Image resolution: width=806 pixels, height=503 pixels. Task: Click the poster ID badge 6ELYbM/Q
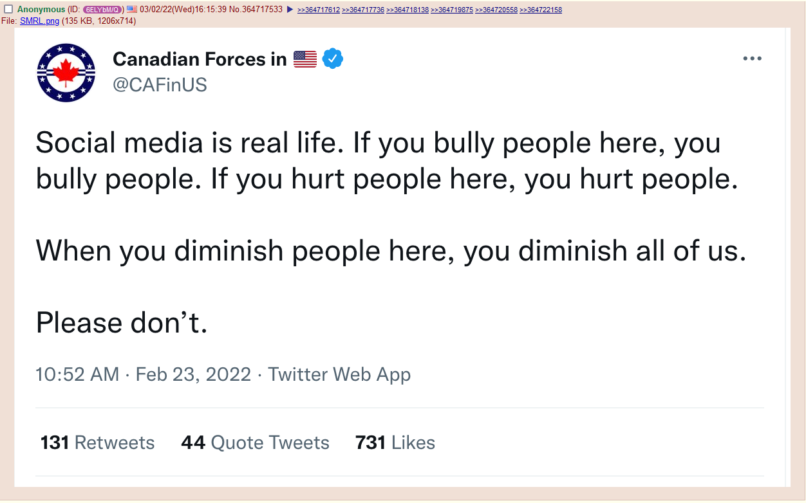(x=102, y=10)
